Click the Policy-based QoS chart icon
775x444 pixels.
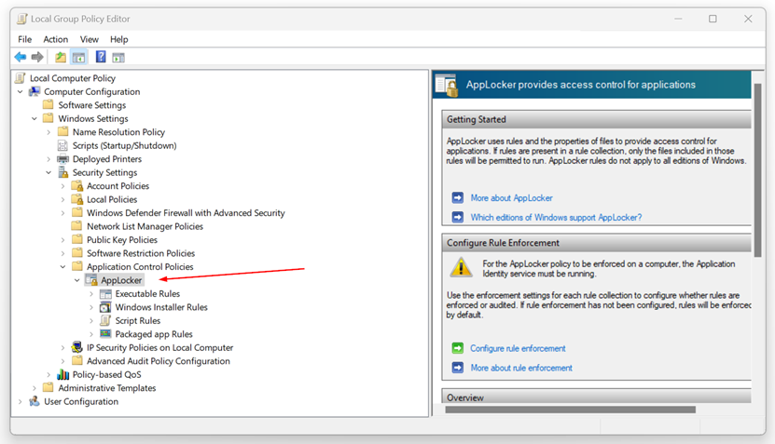(62, 374)
